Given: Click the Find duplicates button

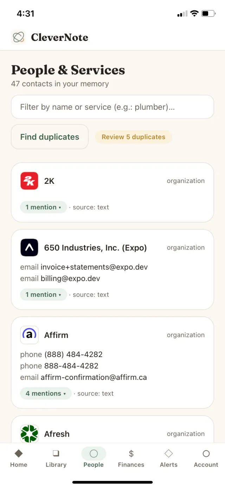Looking at the screenshot, I should click(50, 137).
